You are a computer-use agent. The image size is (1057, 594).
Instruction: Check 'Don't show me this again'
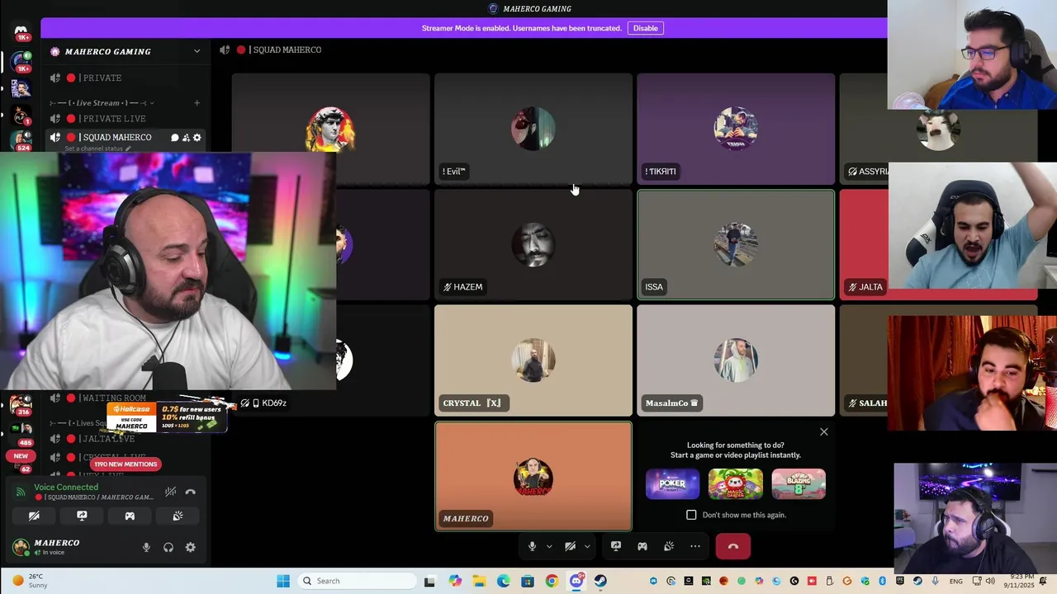tap(691, 515)
